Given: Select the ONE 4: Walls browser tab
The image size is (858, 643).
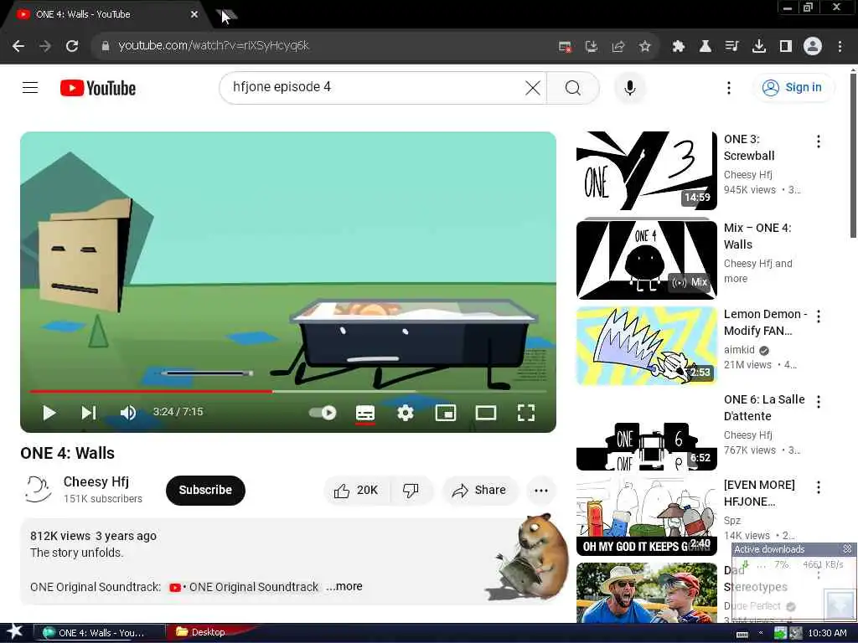Looking at the screenshot, I should click(104, 15).
